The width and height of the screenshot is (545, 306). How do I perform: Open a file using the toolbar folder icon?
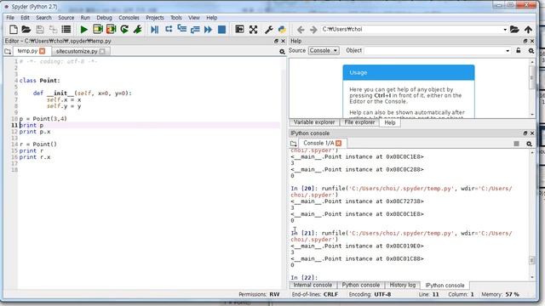point(26,30)
